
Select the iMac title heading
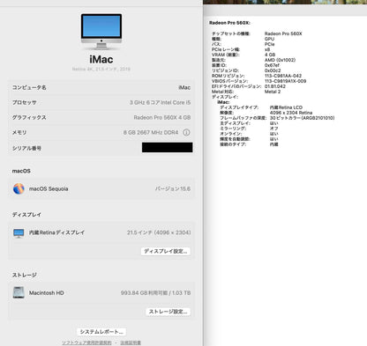(x=101, y=60)
